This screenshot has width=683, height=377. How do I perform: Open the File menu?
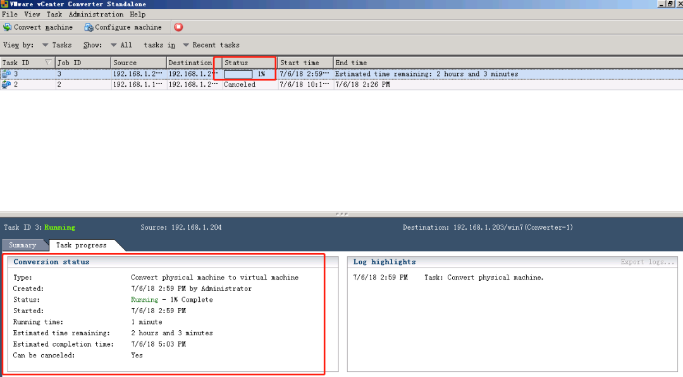point(9,15)
